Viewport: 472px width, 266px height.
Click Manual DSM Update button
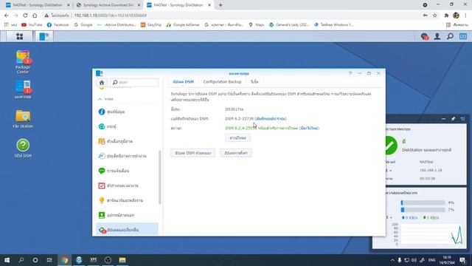(193, 153)
